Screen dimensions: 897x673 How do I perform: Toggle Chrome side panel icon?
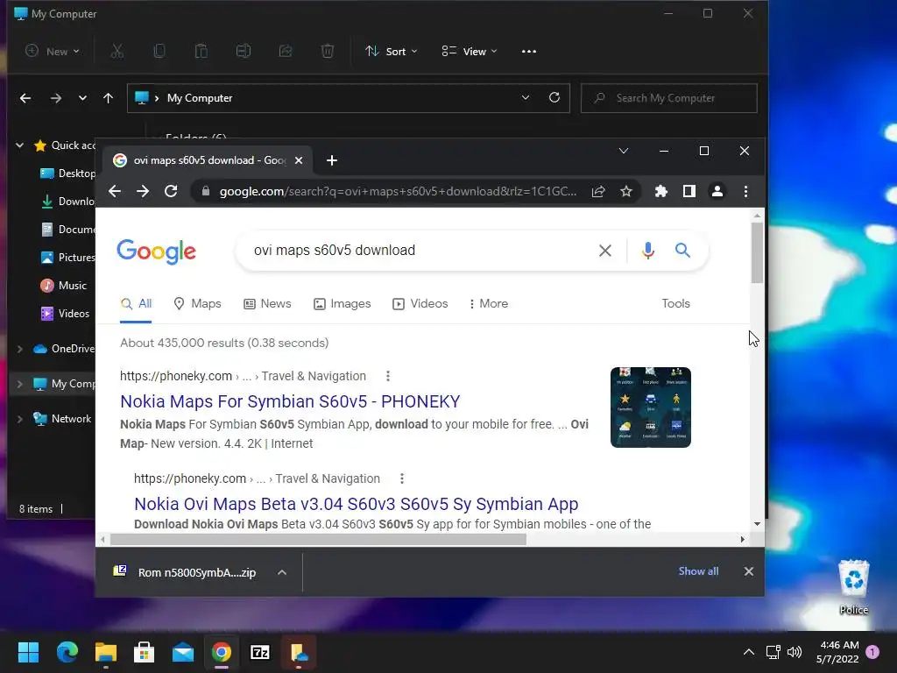(689, 191)
